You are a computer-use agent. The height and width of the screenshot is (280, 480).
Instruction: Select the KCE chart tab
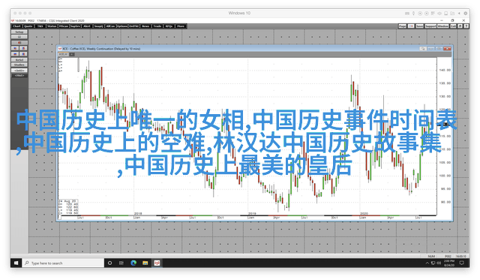click(x=63, y=54)
